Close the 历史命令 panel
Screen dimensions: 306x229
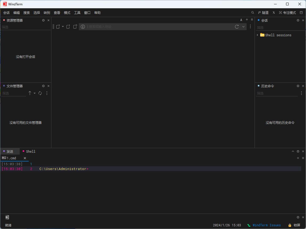[303, 86]
